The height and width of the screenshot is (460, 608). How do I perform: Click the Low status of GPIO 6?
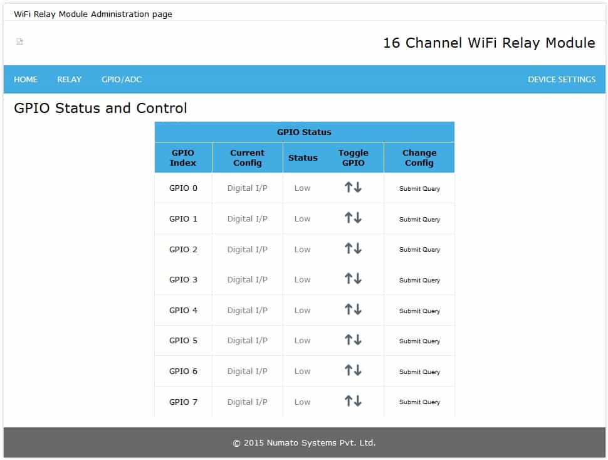(x=302, y=372)
